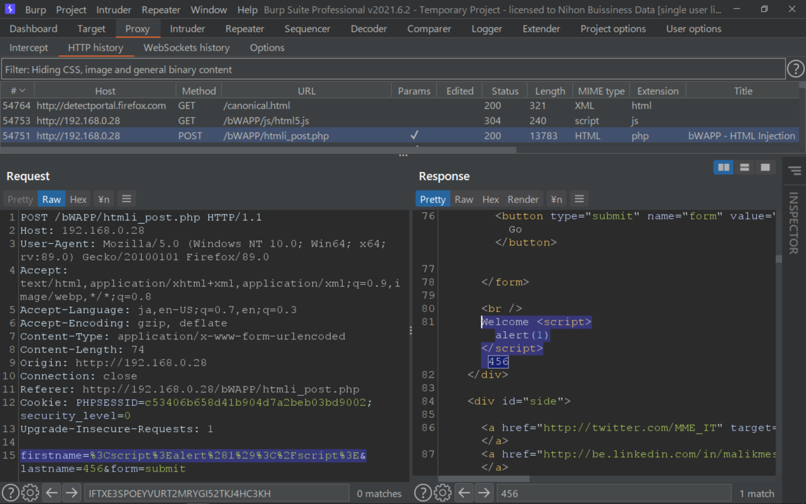Switch to the Extender tab
This screenshot has width=806, height=504.
tap(541, 29)
